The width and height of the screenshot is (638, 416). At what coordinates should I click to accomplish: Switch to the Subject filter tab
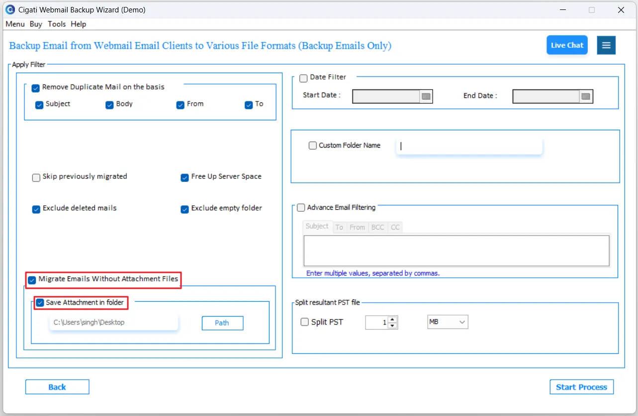tap(317, 227)
